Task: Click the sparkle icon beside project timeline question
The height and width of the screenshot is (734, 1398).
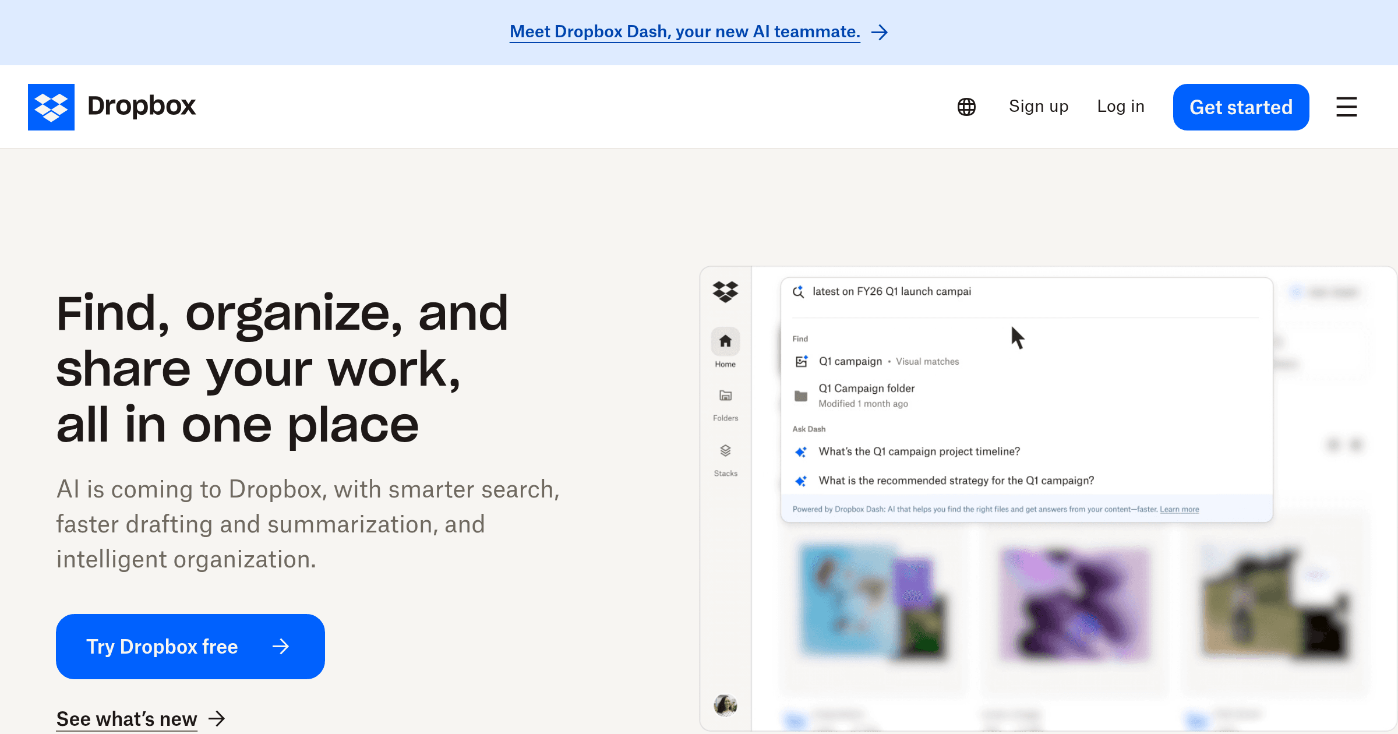Action: (x=801, y=451)
